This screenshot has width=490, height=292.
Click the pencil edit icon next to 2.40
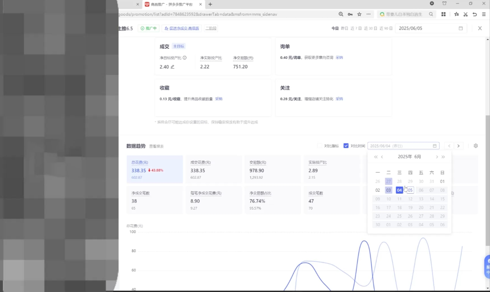173,67
